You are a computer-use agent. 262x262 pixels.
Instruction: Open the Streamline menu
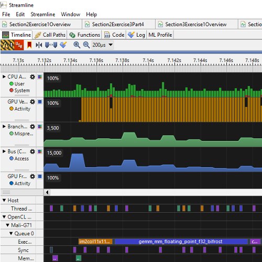(43, 14)
